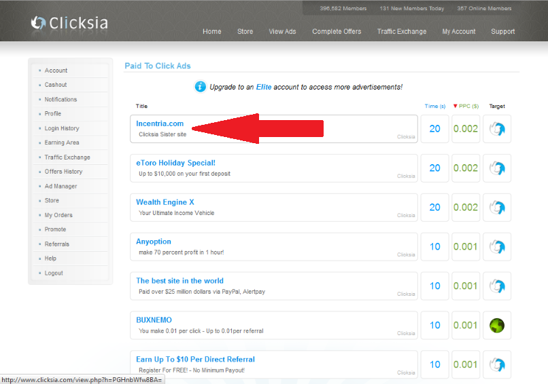The width and height of the screenshot is (548, 384).
Task: Open Support in top navigation
Action: 502,31
